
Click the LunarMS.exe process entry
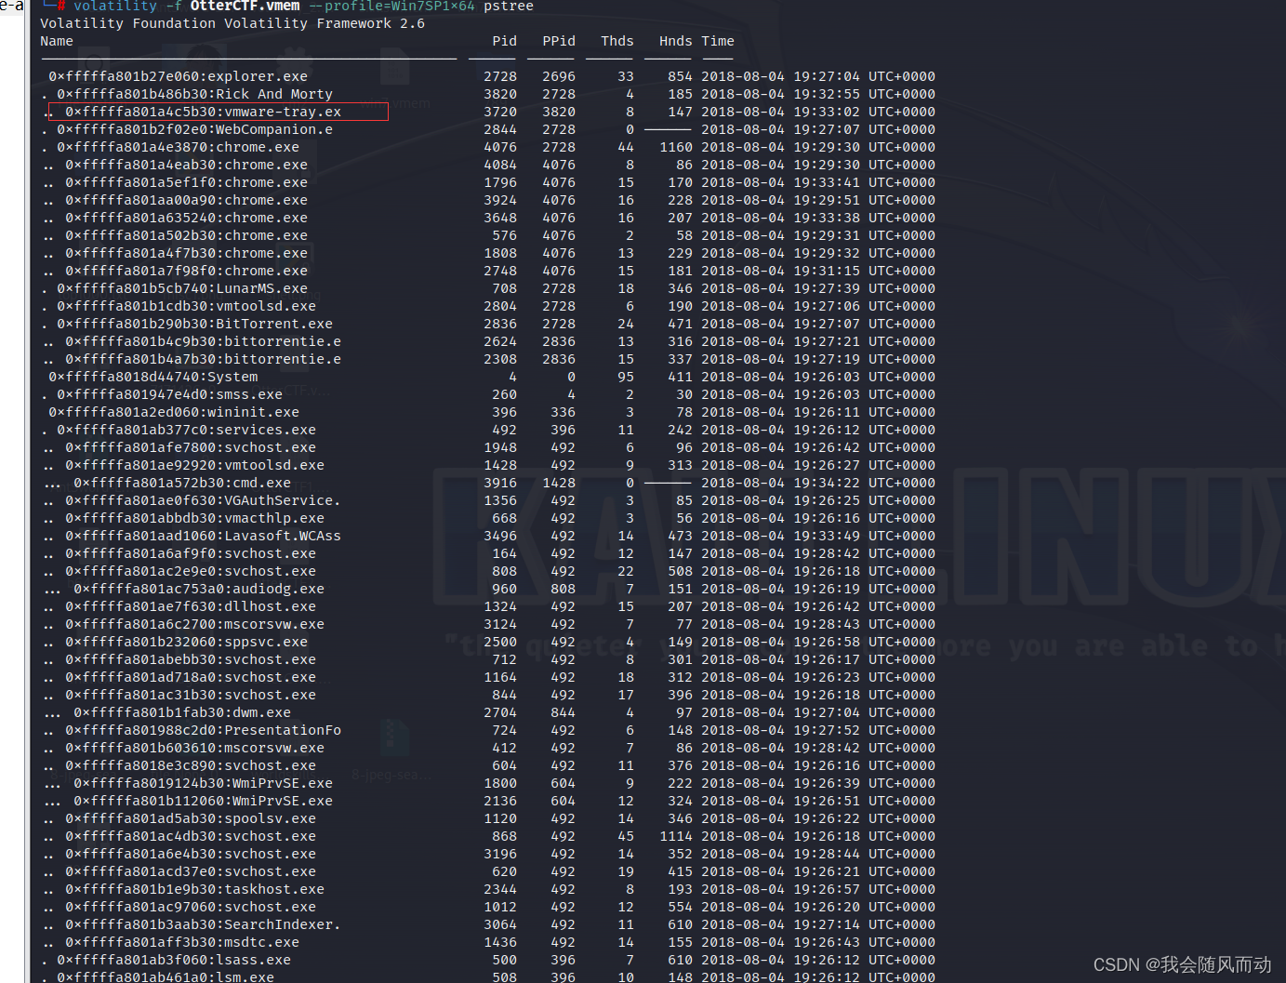[x=181, y=288]
